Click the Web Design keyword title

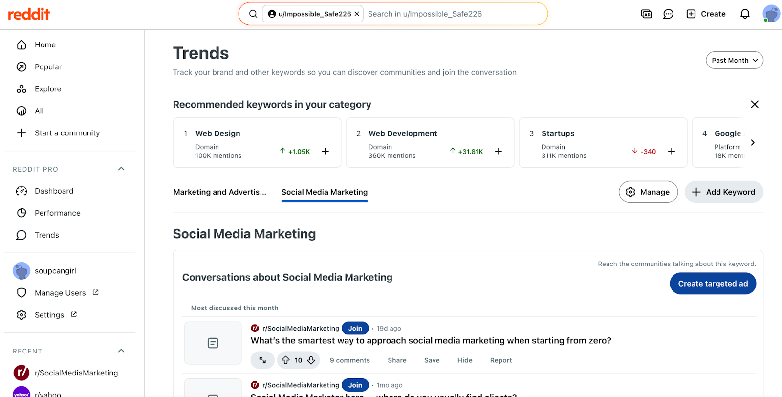(x=218, y=133)
